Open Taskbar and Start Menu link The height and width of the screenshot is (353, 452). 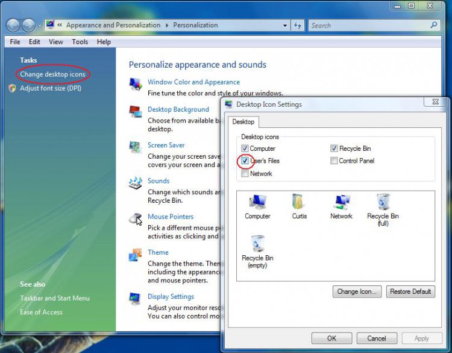(55, 298)
